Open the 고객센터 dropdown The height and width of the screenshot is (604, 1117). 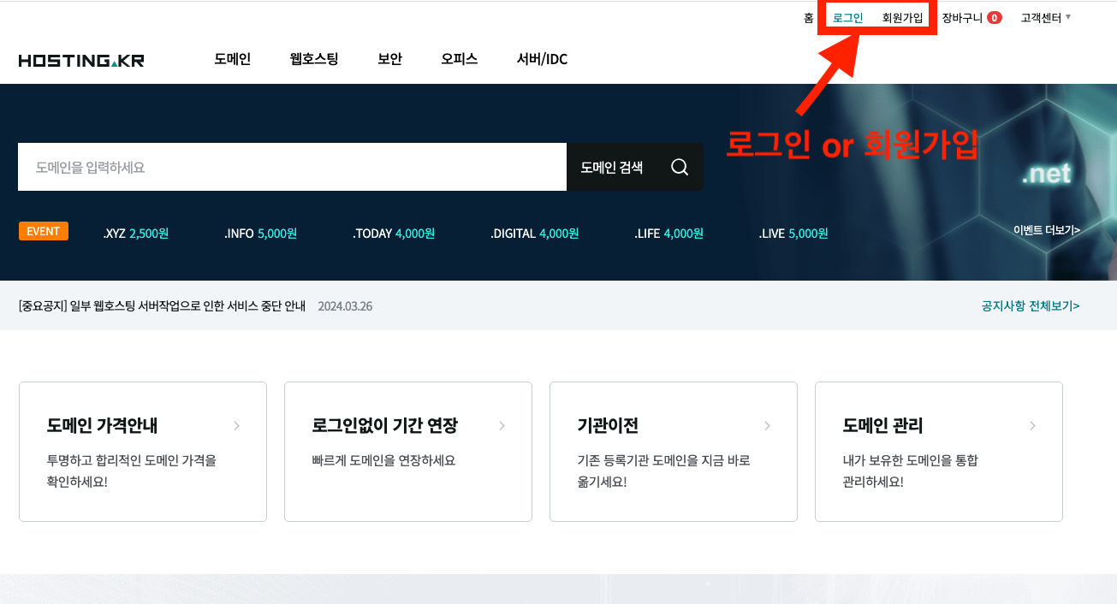1043,16
